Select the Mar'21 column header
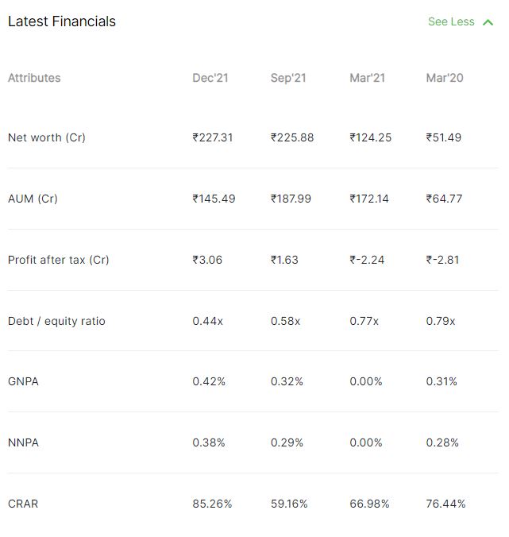 368,78
